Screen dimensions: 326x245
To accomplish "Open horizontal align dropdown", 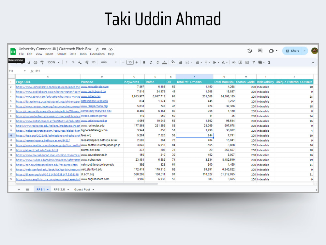I will point(199,62).
